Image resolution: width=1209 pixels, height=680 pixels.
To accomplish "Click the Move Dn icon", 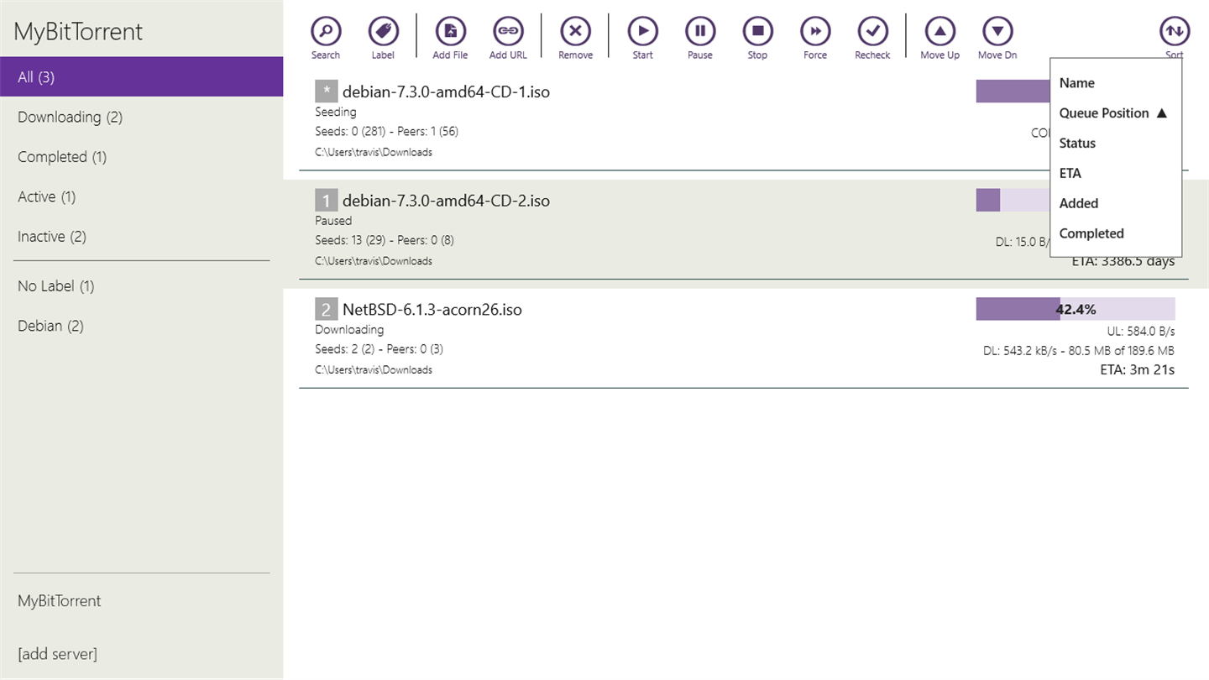I will (x=997, y=32).
